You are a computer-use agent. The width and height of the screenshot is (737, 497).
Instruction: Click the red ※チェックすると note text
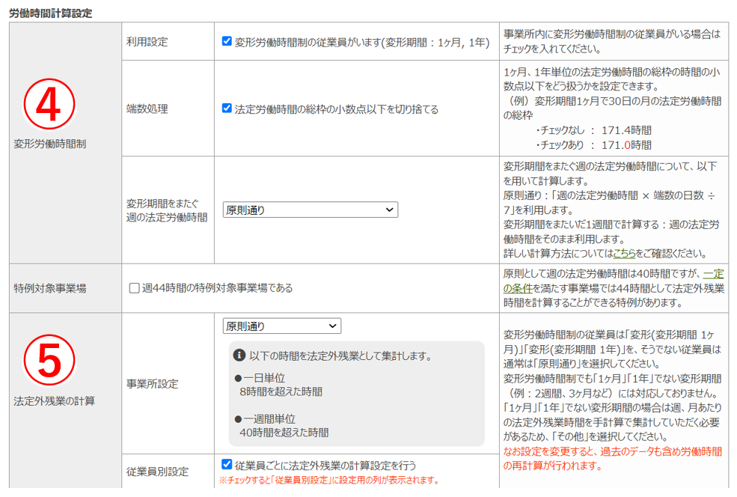(x=328, y=480)
